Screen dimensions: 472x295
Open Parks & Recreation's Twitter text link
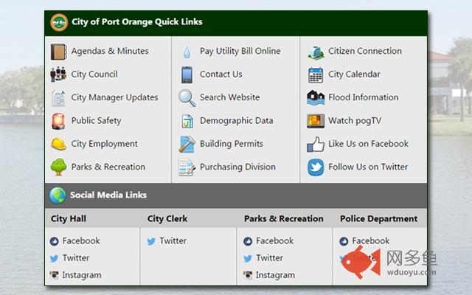[269, 258]
